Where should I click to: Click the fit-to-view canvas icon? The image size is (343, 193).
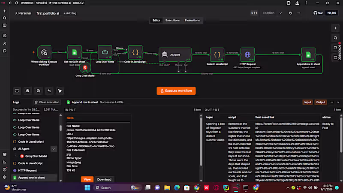click(x=17, y=91)
